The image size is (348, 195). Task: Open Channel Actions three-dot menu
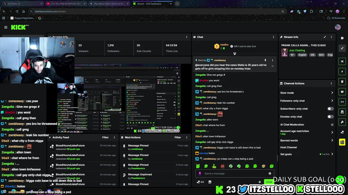point(331,83)
